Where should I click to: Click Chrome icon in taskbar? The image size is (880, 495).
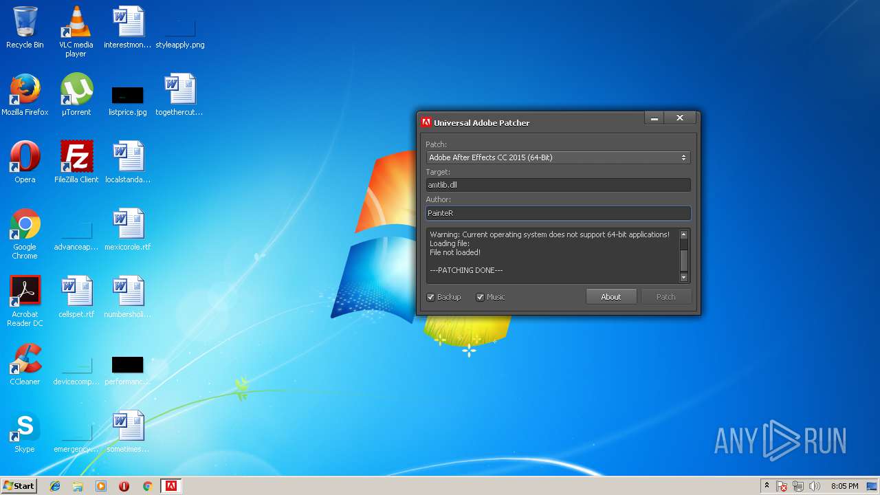coord(147,486)
